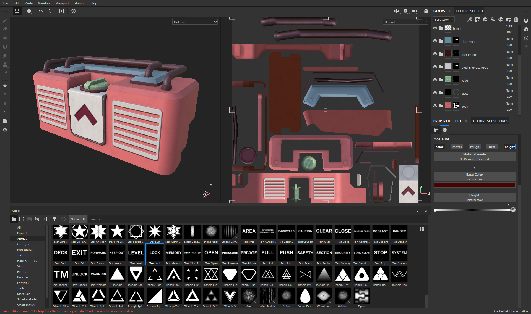This screenshot has width=531, height=314.
Task: Open the history clock icon on right sidebar
Action: click(526, 38)
